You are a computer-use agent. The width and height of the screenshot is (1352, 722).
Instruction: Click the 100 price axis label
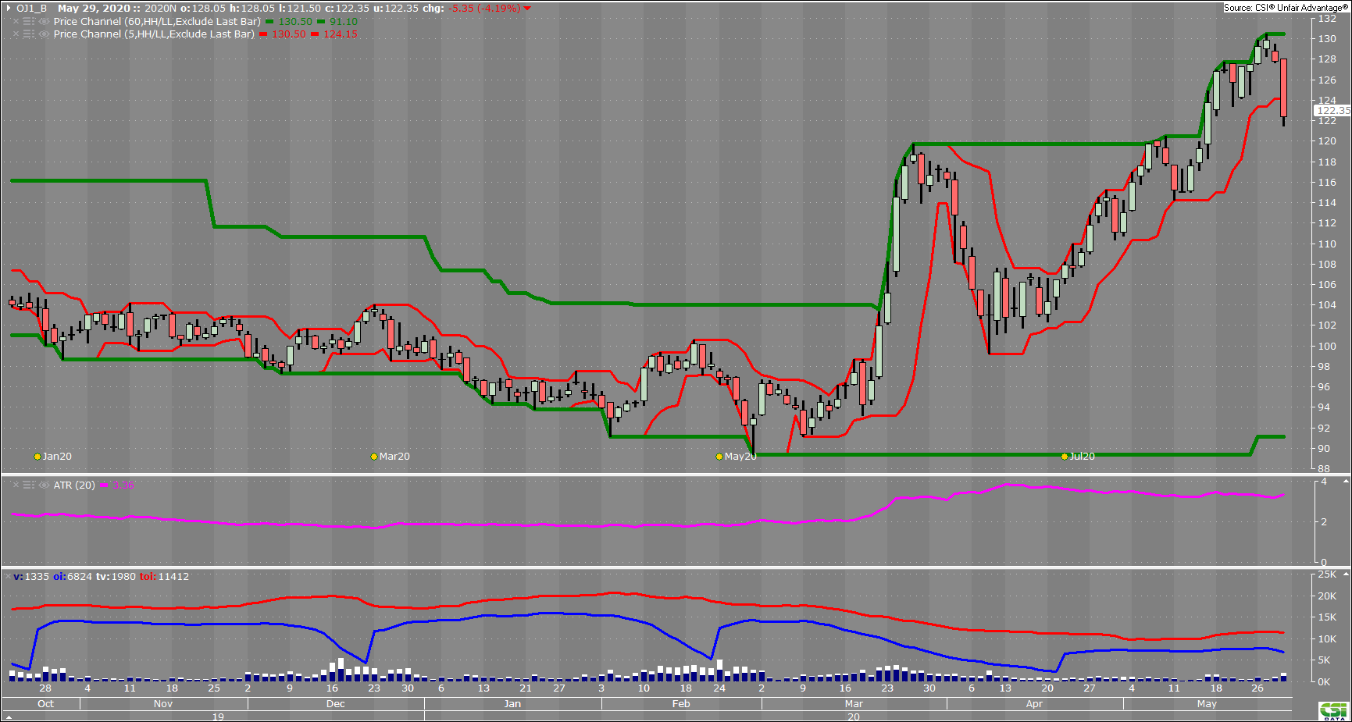(1327, 347)
